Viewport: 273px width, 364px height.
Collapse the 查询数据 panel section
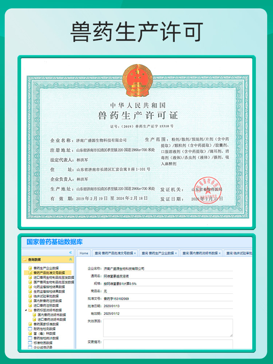point(70,260)
